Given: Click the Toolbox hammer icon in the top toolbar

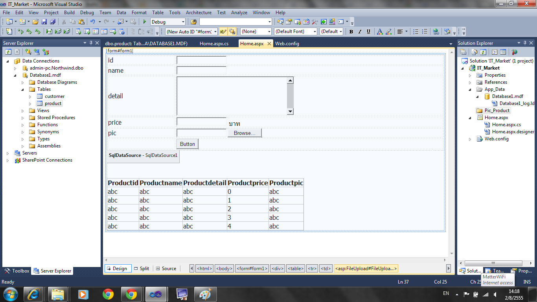Looking at the screenshot, I should coord(314,22).
